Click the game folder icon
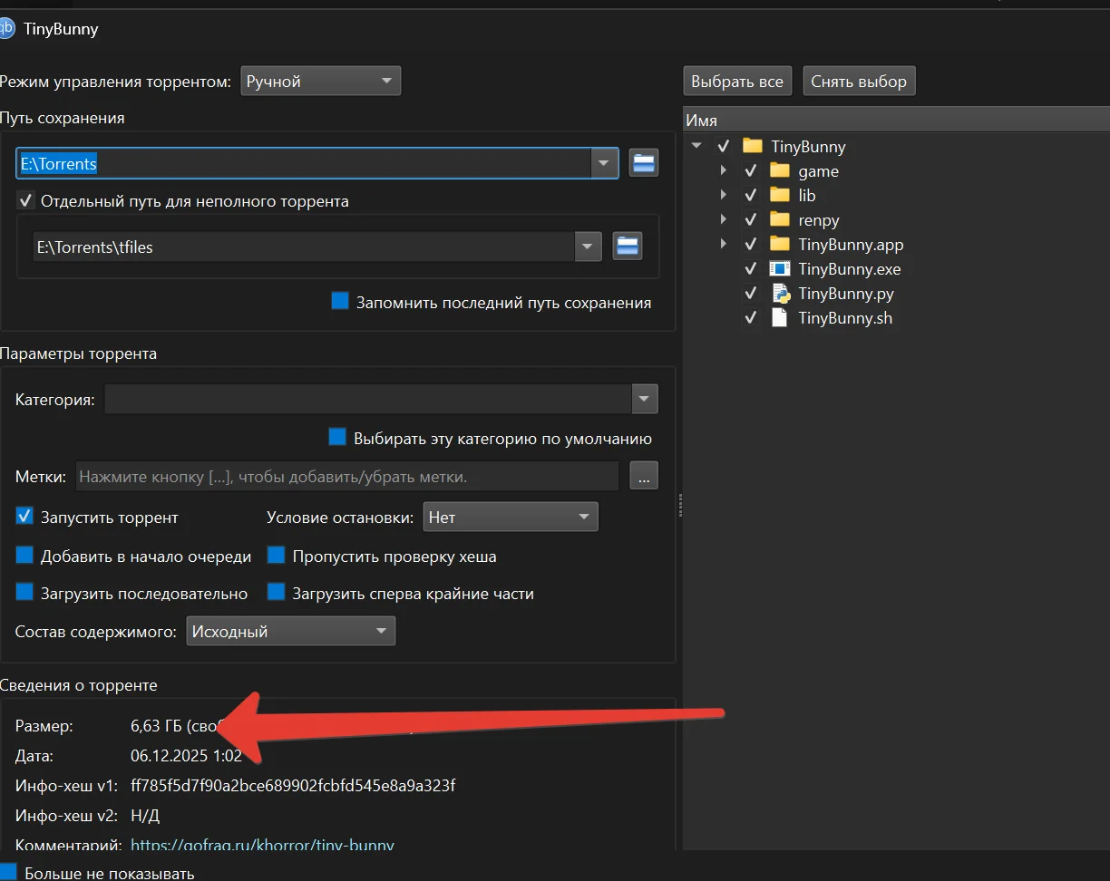Image resolution: width=1110 pixels, height=881 pixels. point(779,170)
